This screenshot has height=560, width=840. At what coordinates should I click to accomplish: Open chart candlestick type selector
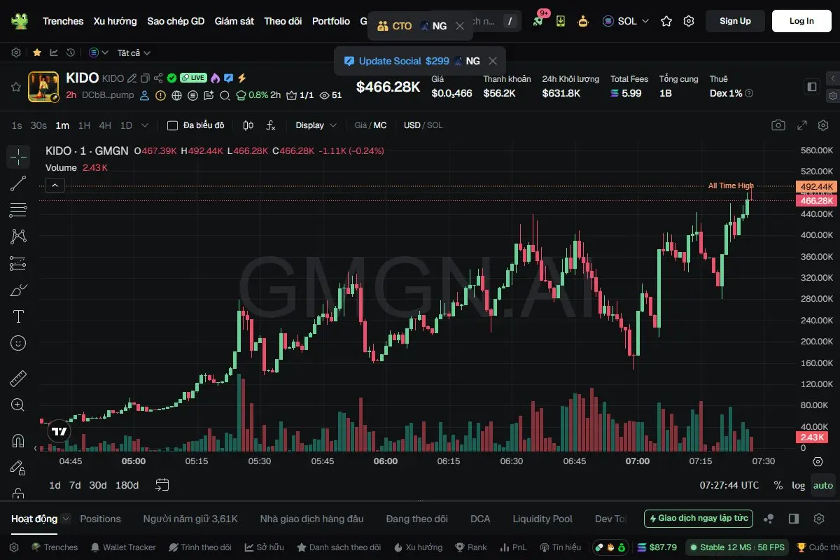248,125
